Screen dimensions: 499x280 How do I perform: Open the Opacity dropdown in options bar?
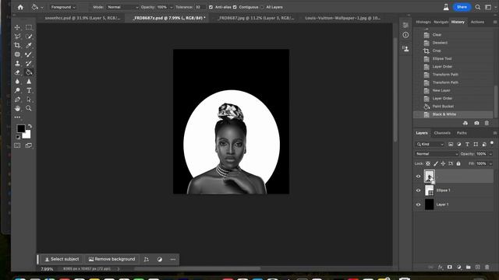tap(172, 7)
